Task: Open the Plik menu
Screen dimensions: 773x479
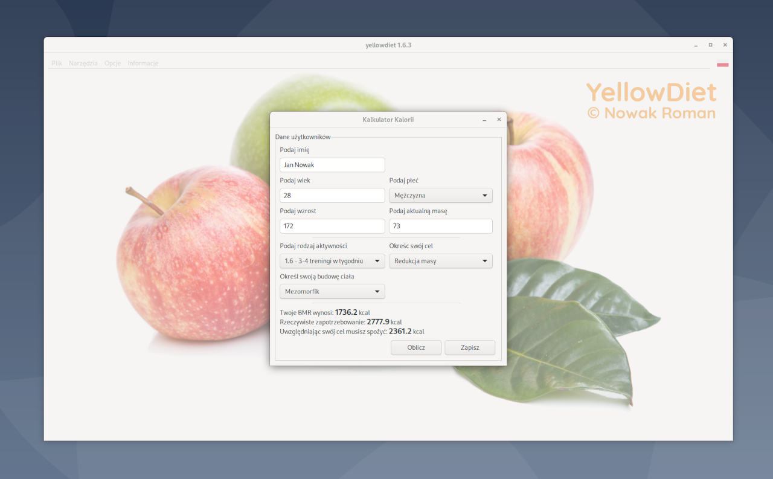Action: point(56,63)
